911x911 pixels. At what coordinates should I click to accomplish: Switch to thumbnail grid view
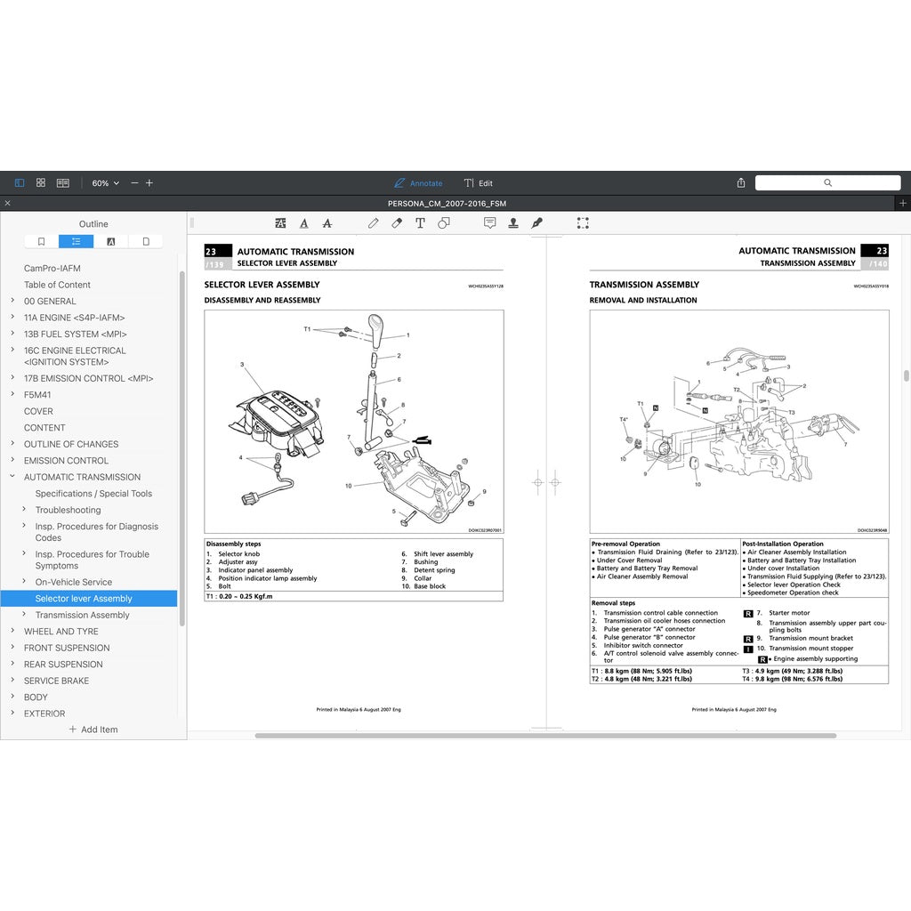click(x=41, y=183)
